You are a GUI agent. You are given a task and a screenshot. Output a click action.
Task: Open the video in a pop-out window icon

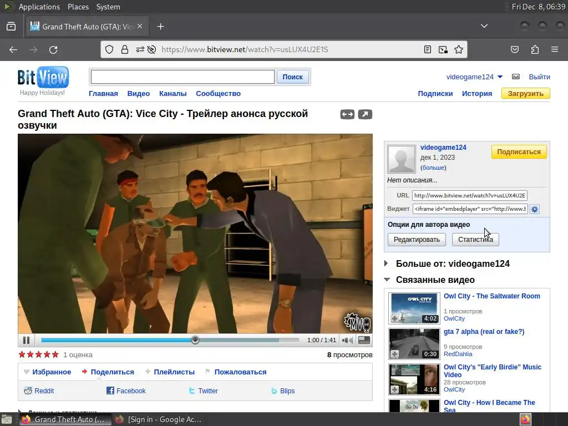365,114
